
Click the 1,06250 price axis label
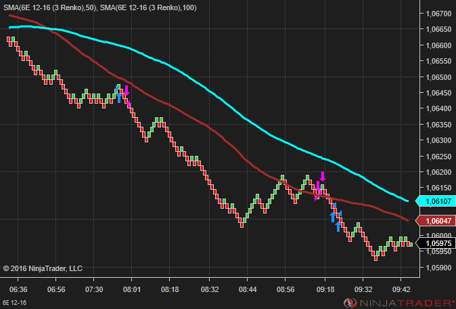pyautogui.click(x=438, y=156)
